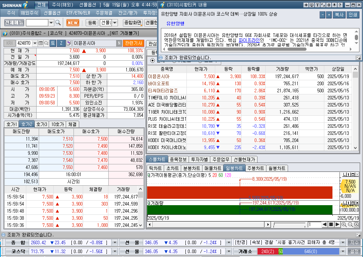Select the 월봉차트 chart tab
Viewport: 363px width, 257px height.
coord(277,168)
